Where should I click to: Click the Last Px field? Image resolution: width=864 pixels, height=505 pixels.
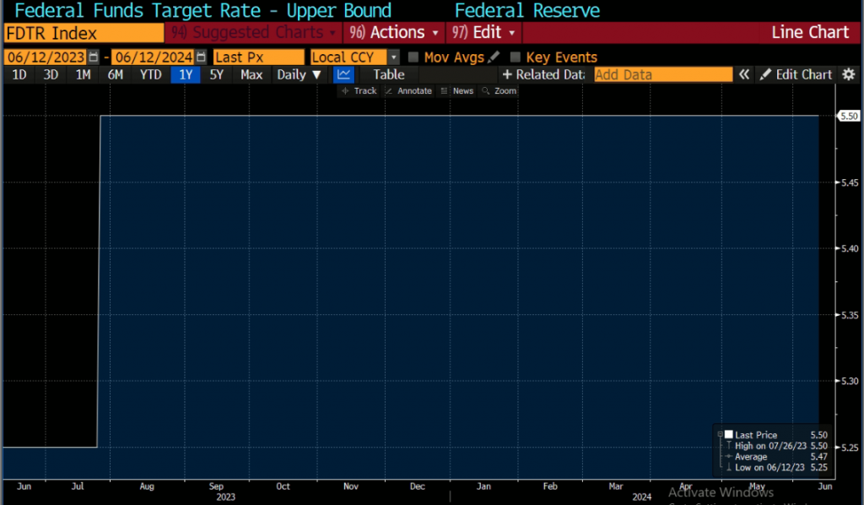(x=258, y=57)
